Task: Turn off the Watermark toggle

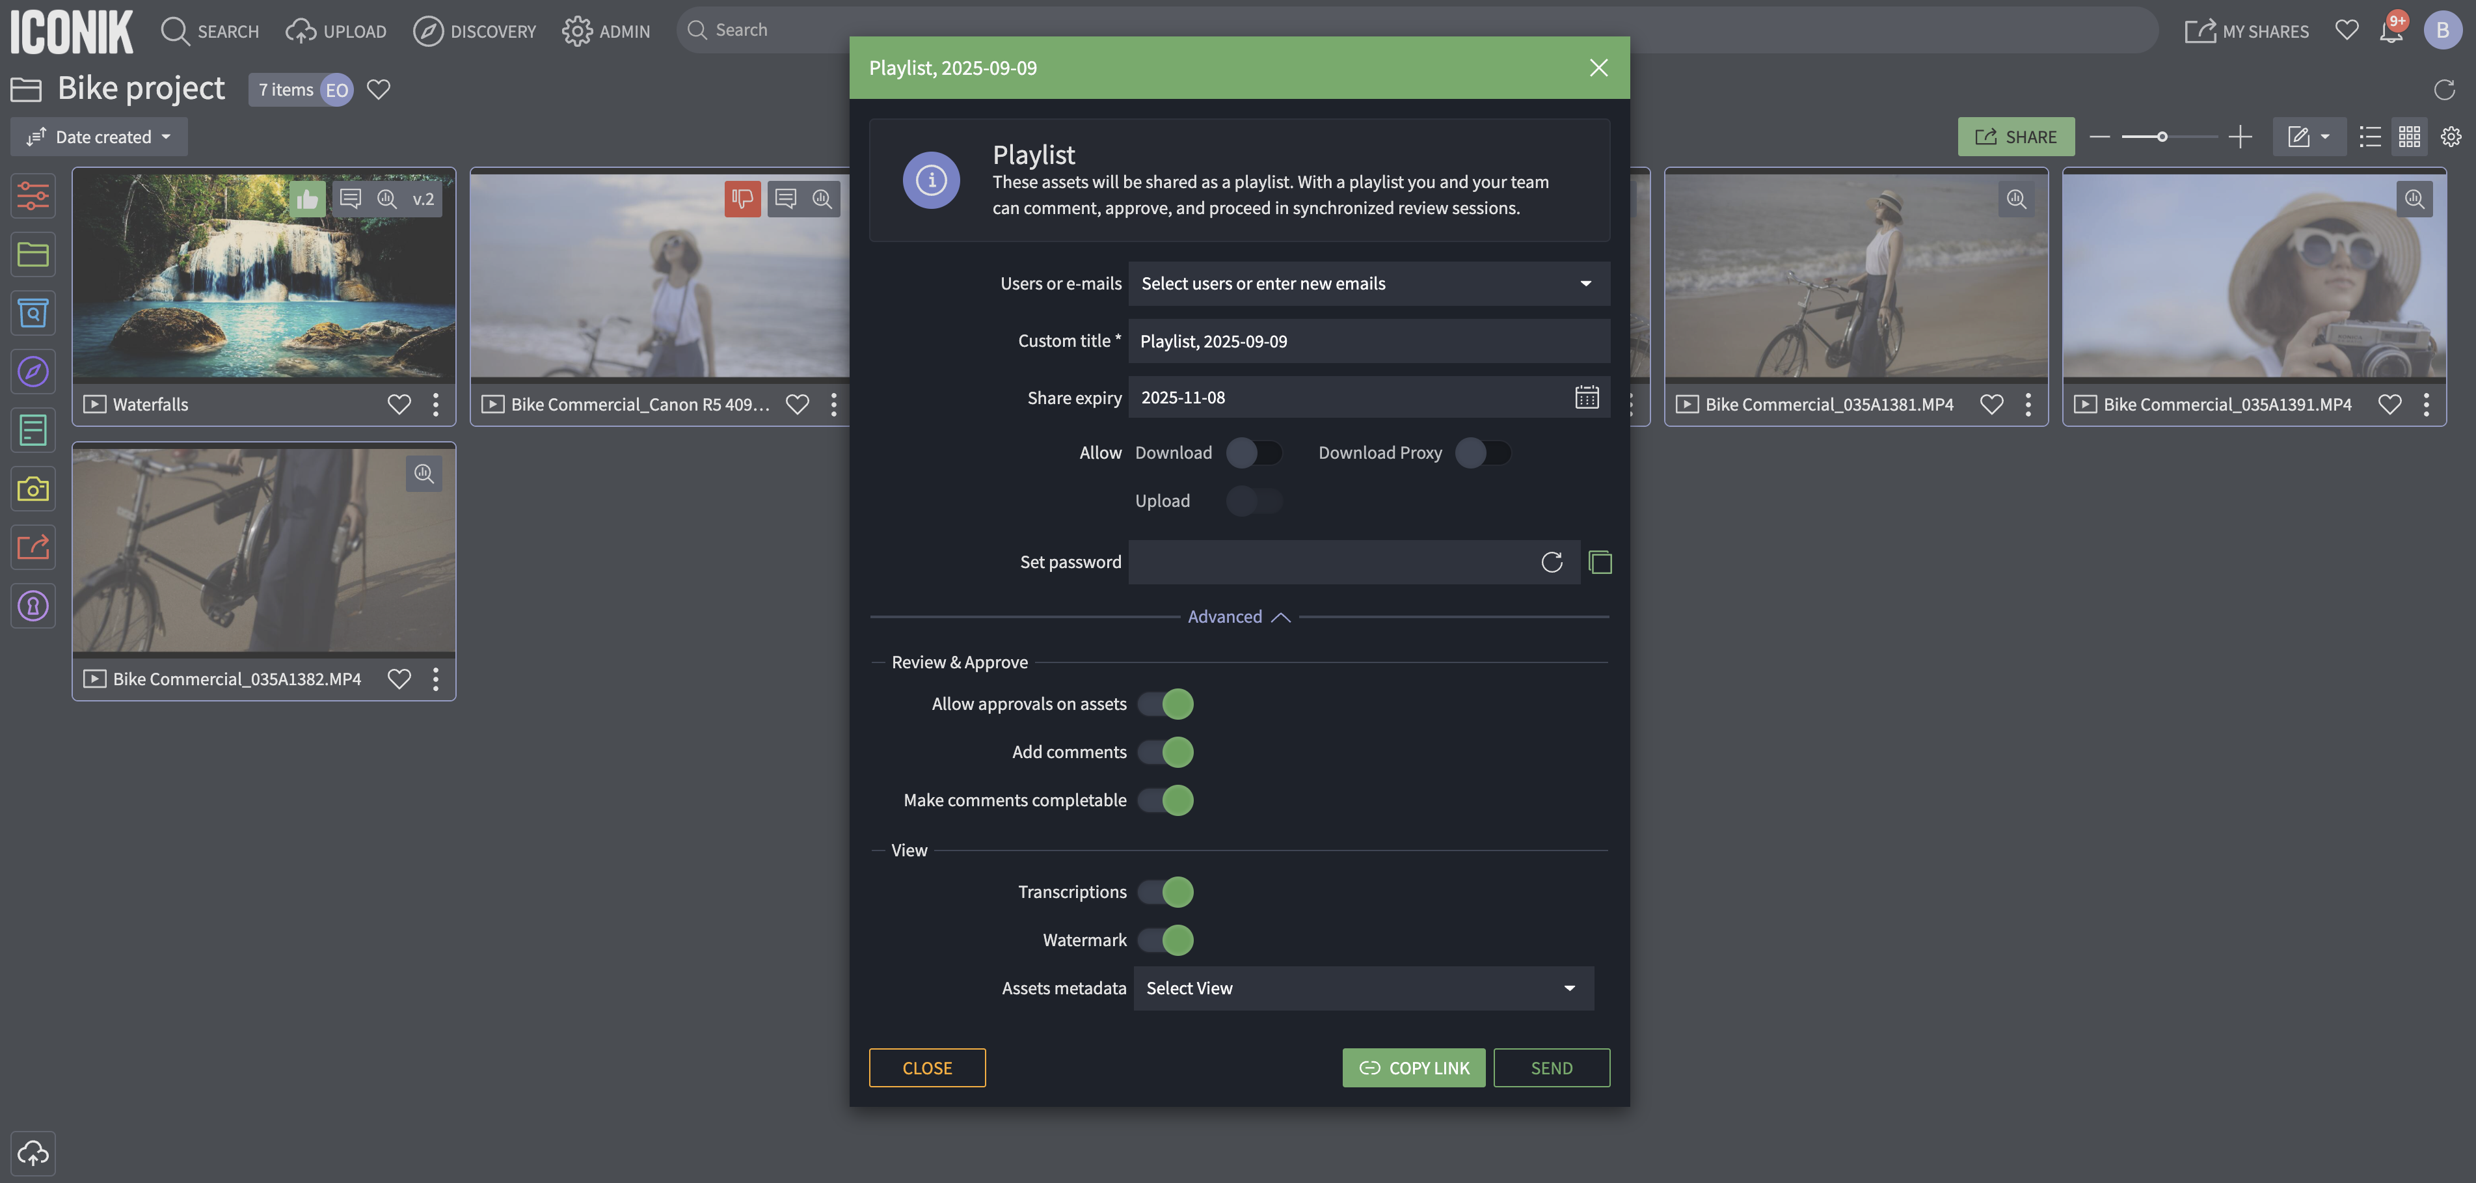Action: [1166, 940]
